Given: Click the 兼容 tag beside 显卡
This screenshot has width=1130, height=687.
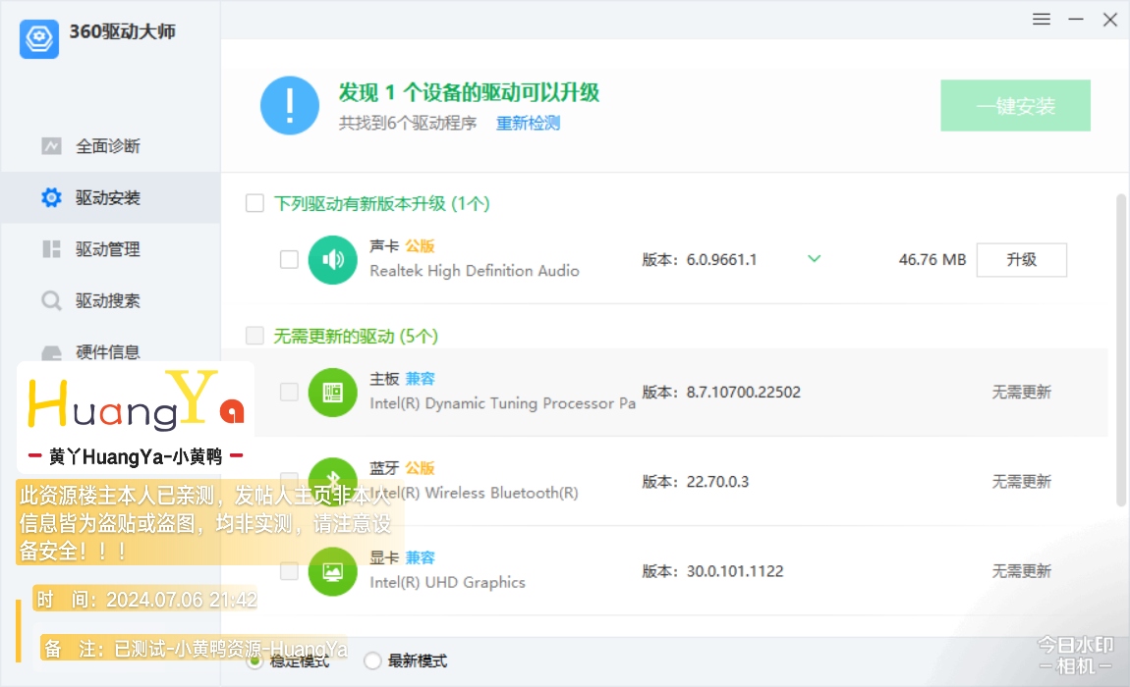Looking at the screenshot, I should pos(420,558).
